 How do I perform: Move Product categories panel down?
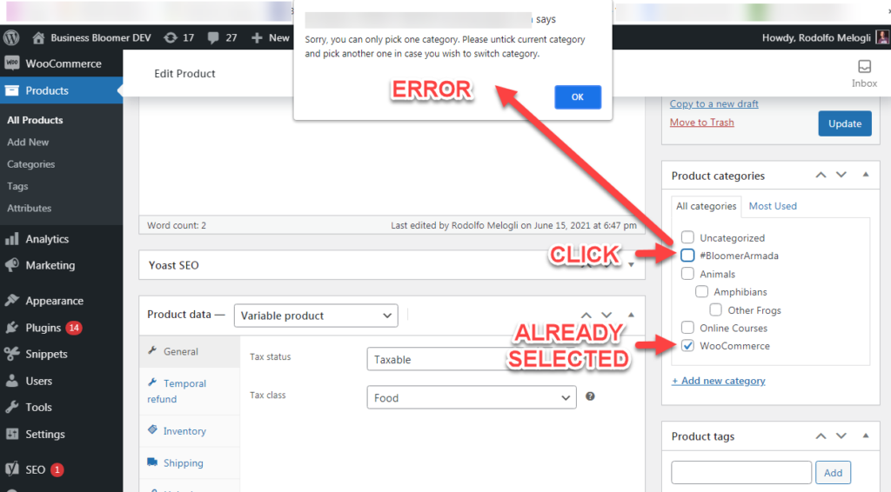coord(841,176)
